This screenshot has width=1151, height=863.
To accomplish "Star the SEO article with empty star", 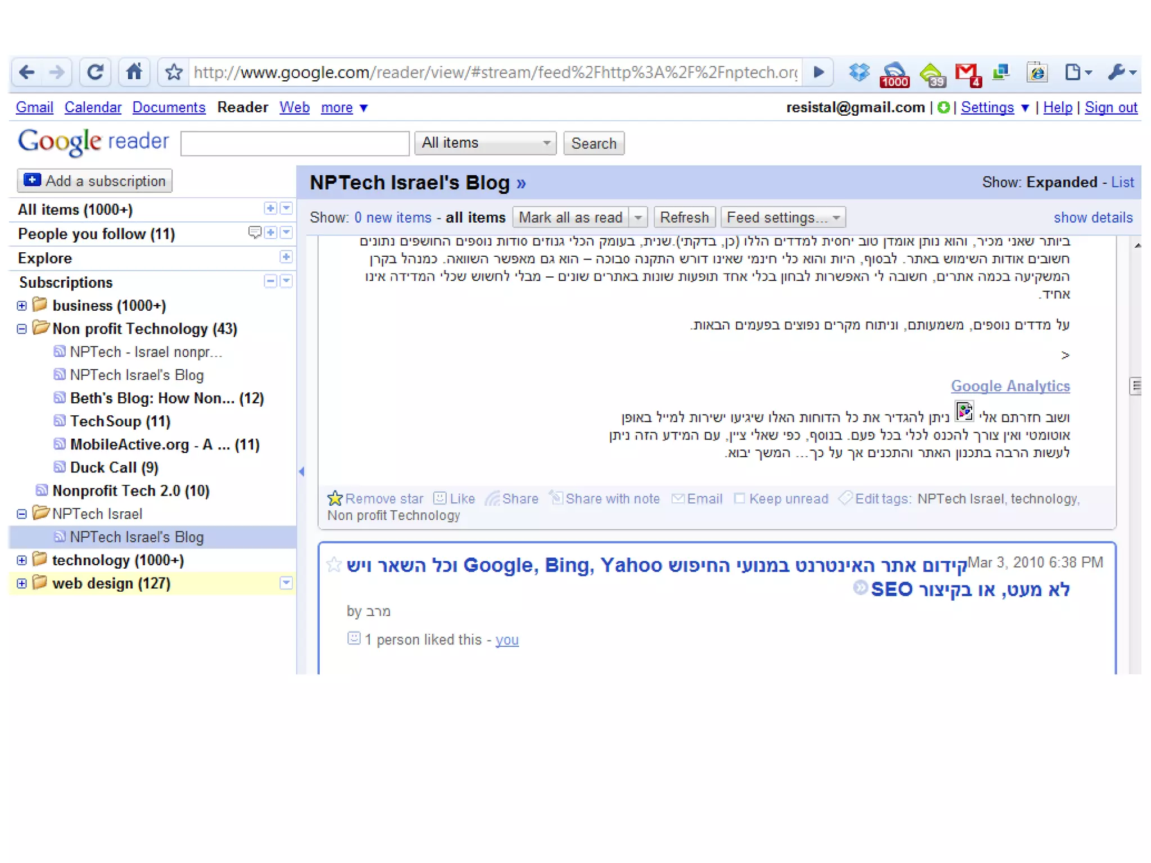I will point(334,564).
